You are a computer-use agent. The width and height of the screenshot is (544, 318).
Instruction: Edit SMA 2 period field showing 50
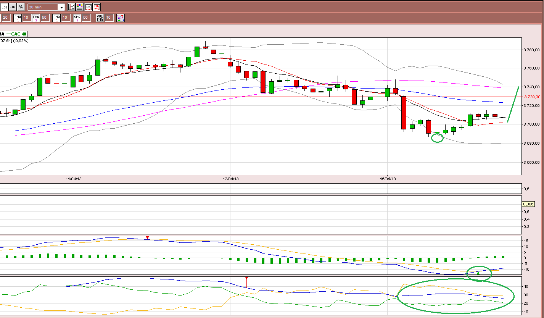point(86,18)
